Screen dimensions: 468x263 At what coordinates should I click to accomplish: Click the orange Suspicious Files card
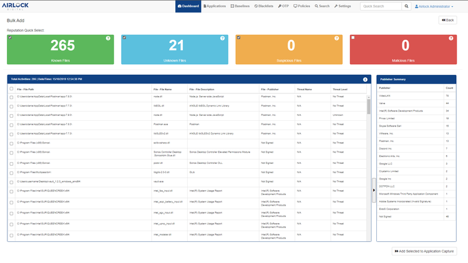[289, 49]
